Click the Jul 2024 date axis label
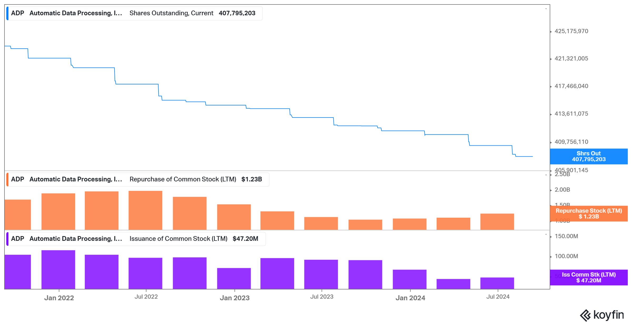Image resolution: width=632 pixels, height=326 pixels. (x=498, y=297)
